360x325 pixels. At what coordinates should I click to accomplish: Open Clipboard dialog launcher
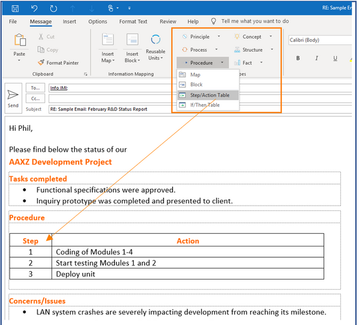pyautogui.click(x=85, y=74)
